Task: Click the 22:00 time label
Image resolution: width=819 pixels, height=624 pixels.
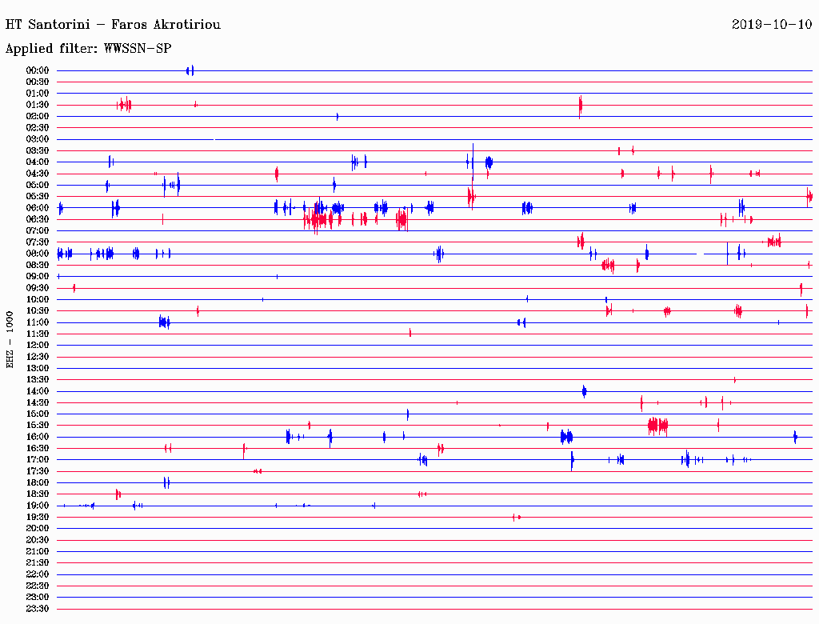Action: tap(38, 574)
